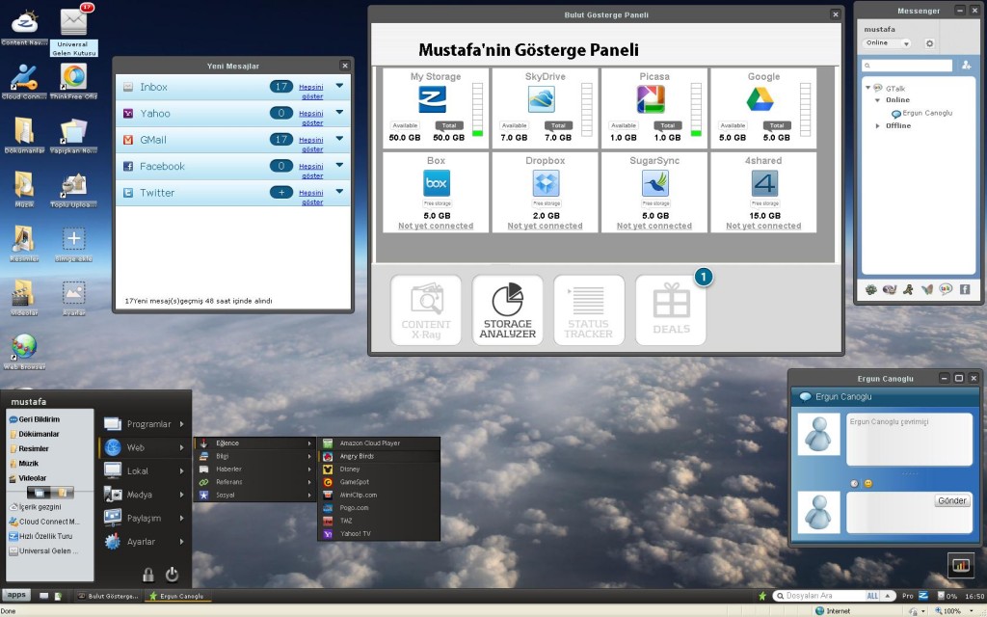Select Yahoo! TV menu entry
Viewport: 987px width, 617px height.
click(x=380, y=534)
